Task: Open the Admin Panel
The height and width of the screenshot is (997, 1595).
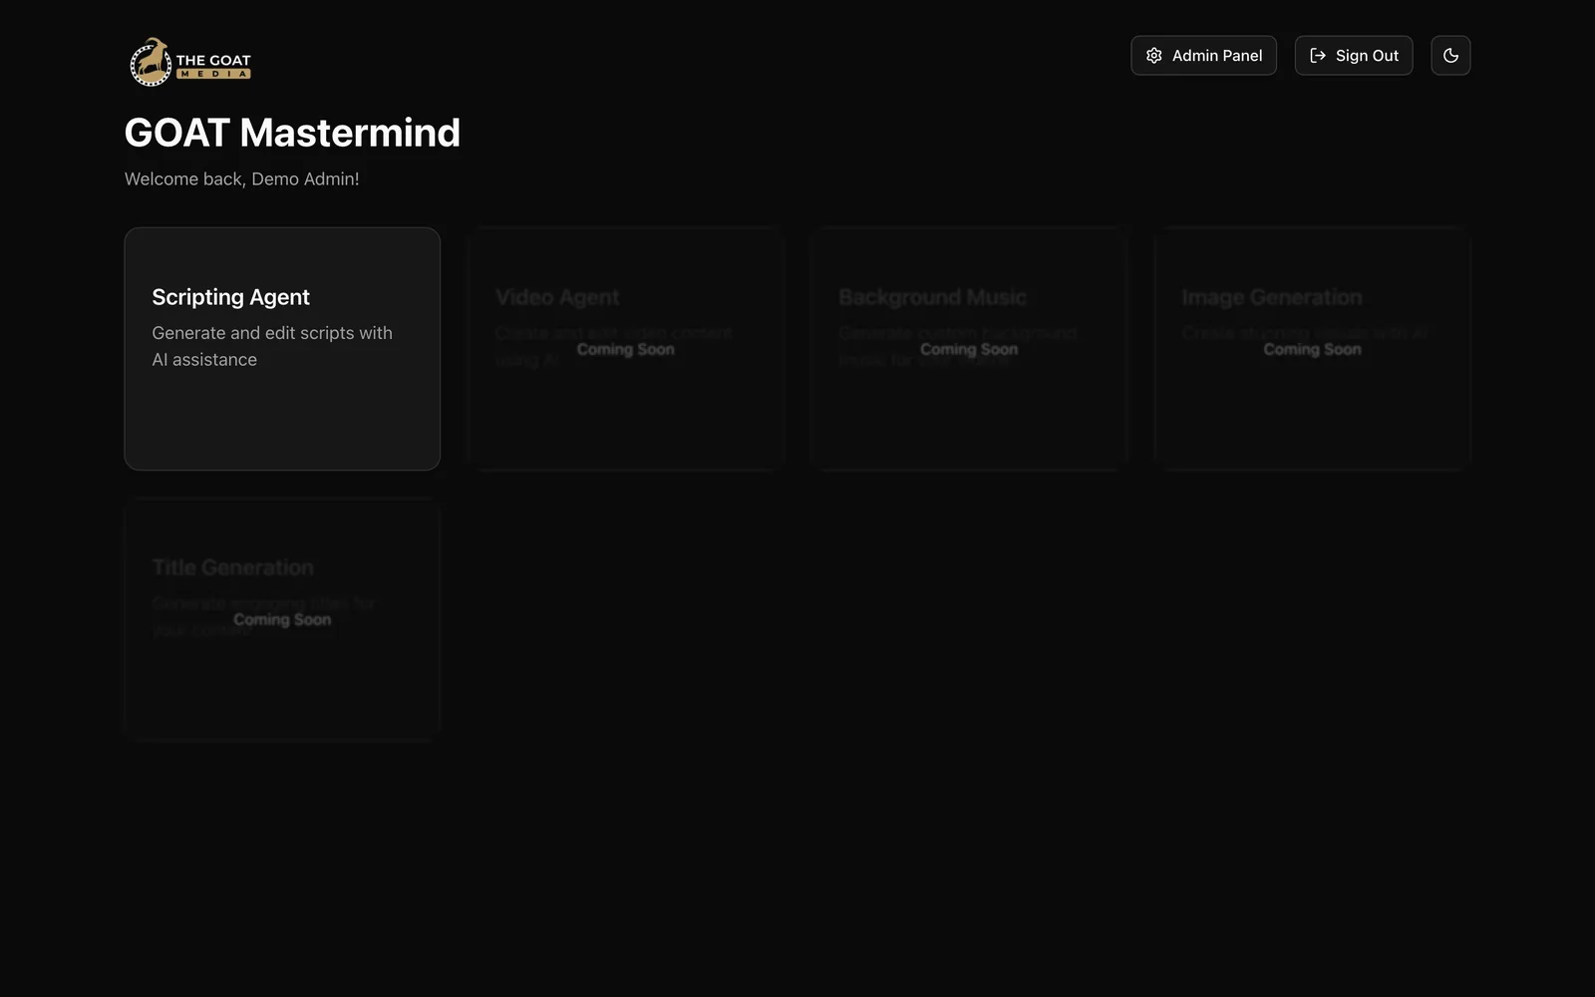Action: point(1203,56)
